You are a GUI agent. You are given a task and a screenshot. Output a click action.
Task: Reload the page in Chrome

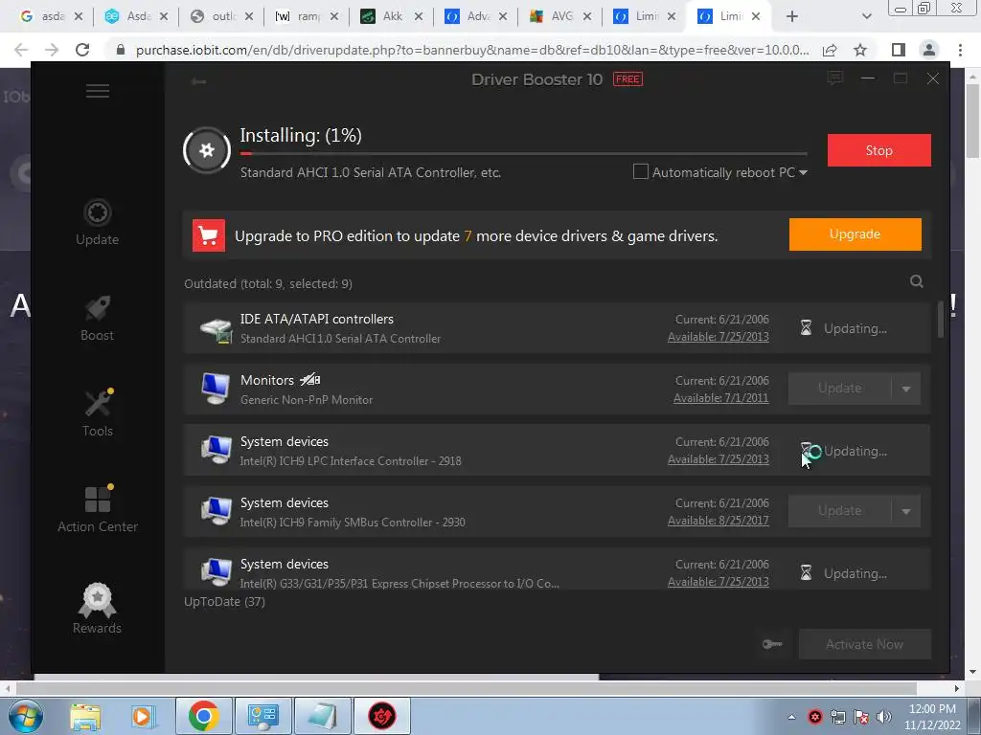82,50
